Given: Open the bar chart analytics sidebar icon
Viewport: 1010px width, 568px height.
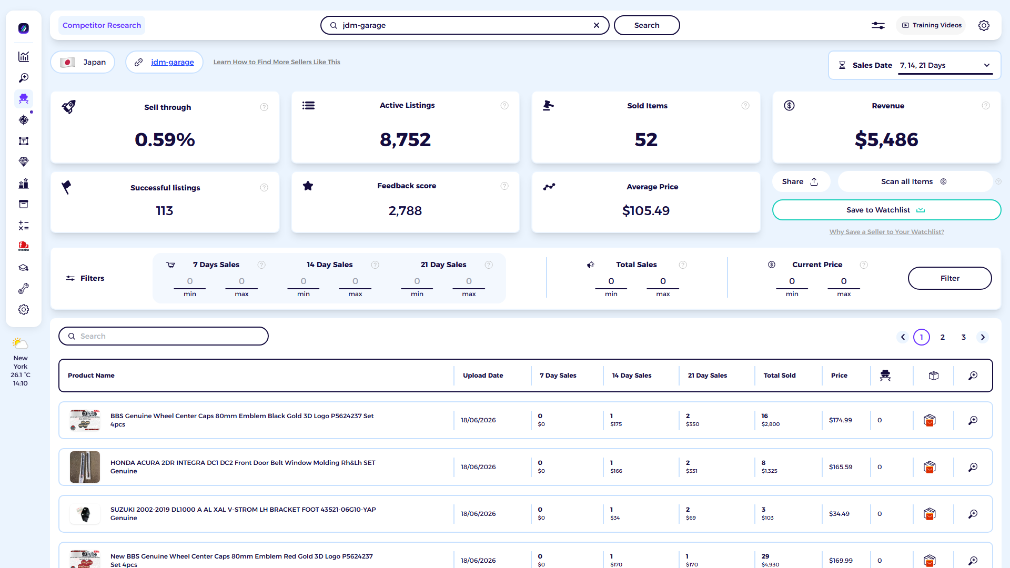Looking at the screenshot, I should pyautogui.click(x=24, y=57).
